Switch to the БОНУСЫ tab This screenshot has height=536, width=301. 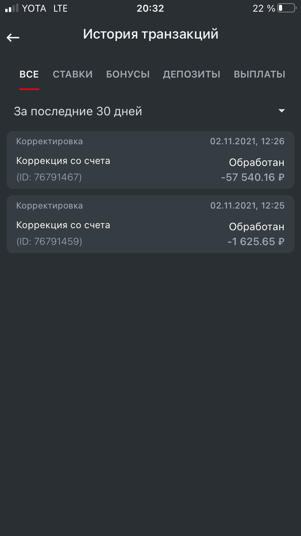tap(128, 74)
